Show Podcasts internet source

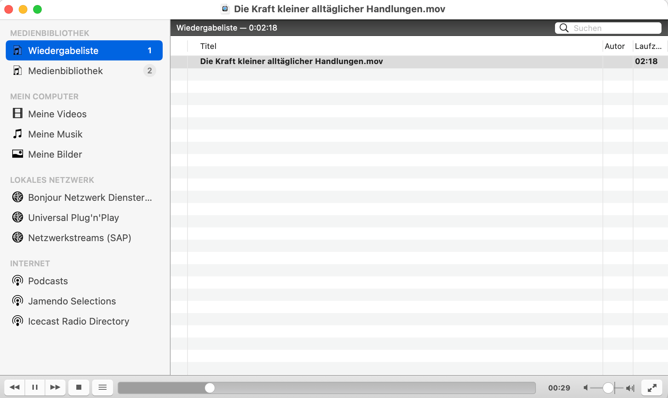click(48, 281)
